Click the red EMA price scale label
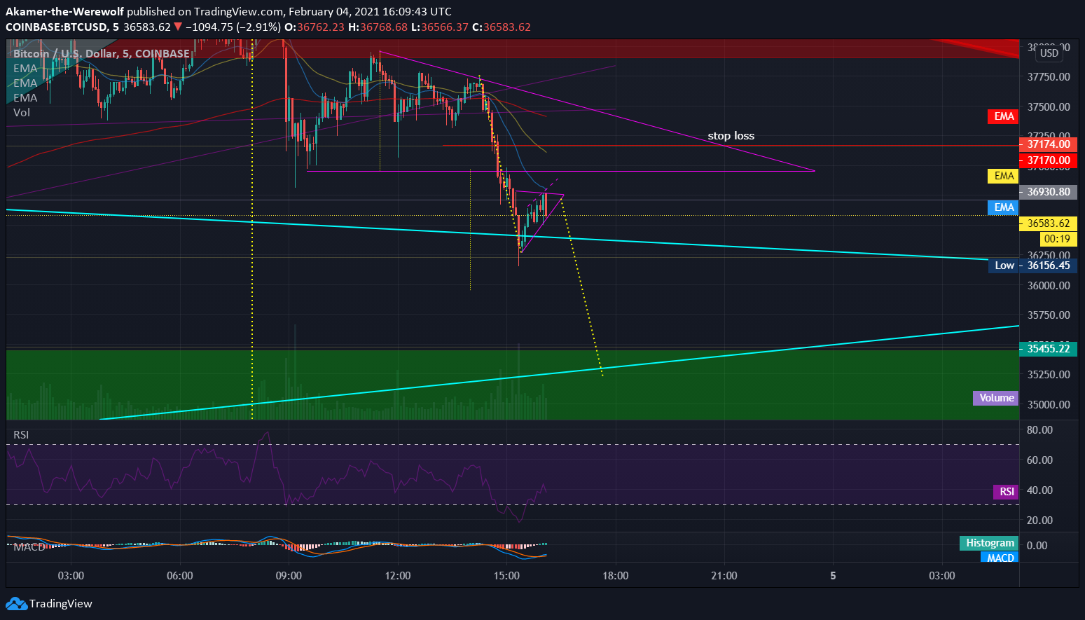The image size is (1085, 620). (1004, 116)
